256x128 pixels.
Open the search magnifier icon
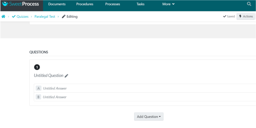click(249, 4)
